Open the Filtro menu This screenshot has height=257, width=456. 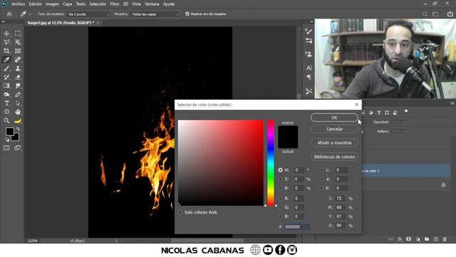coord(115,4)
